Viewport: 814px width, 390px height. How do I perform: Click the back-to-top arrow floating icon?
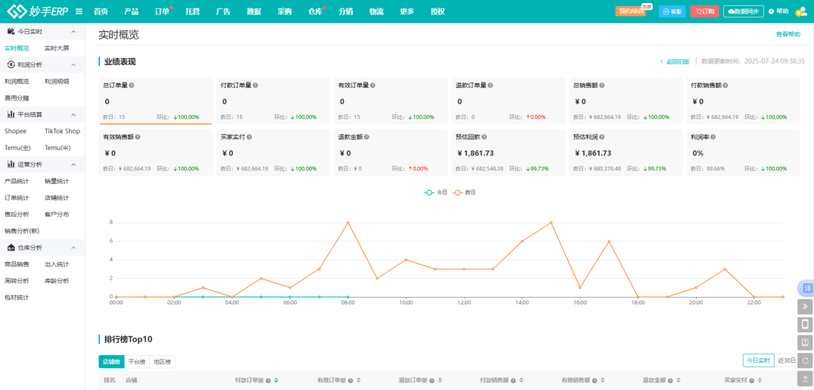click(805, 379)
